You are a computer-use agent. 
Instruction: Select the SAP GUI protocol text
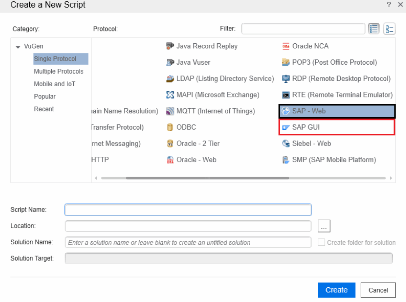pyautogui.click(x=306, y=127)
